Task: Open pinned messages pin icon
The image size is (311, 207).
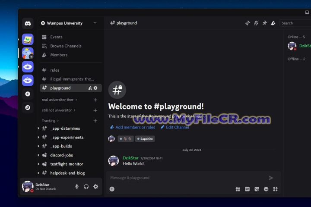Action: tap(265, 23)
